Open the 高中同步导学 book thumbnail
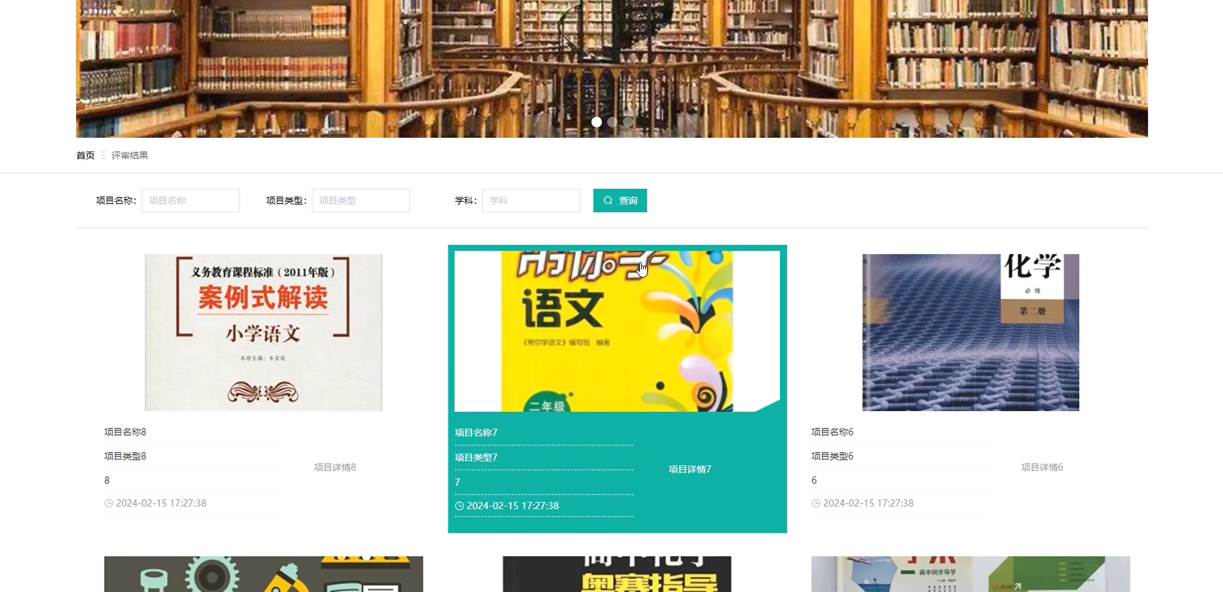Image resolution: width=1223 pixels, height=592 pixels. [x=971, y=574]
